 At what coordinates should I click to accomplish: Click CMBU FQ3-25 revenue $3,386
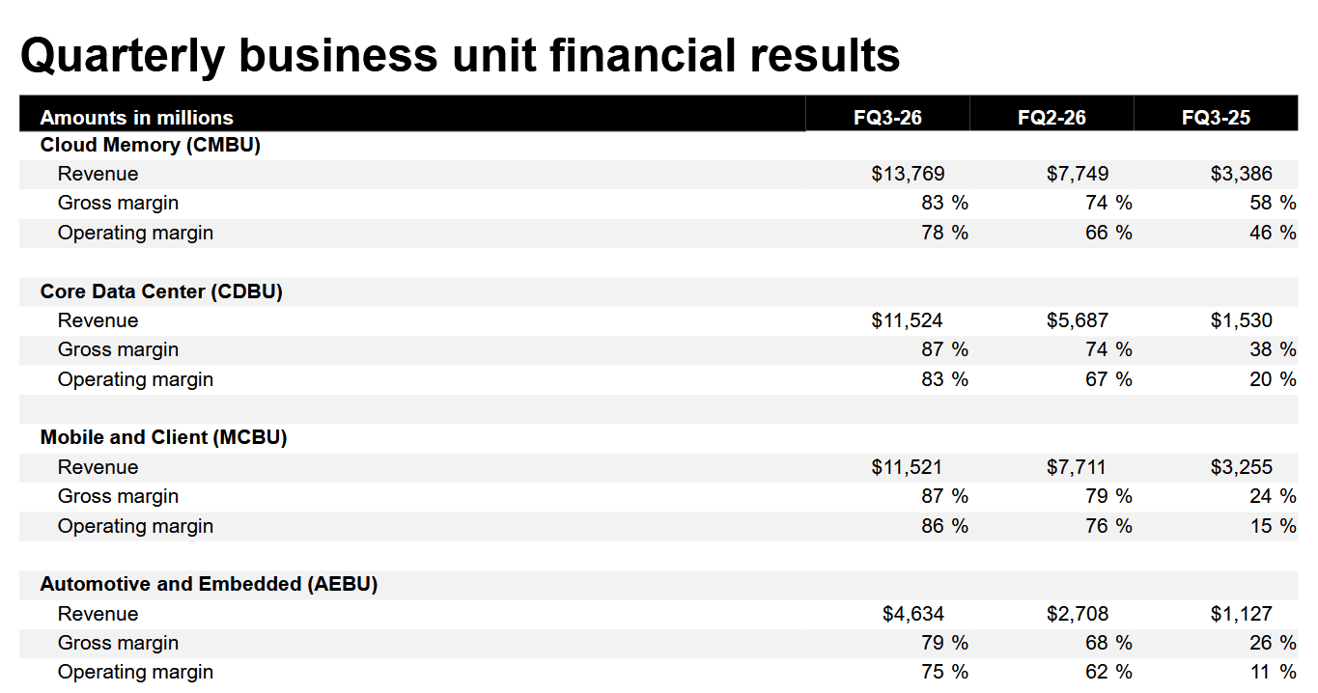1241,175
